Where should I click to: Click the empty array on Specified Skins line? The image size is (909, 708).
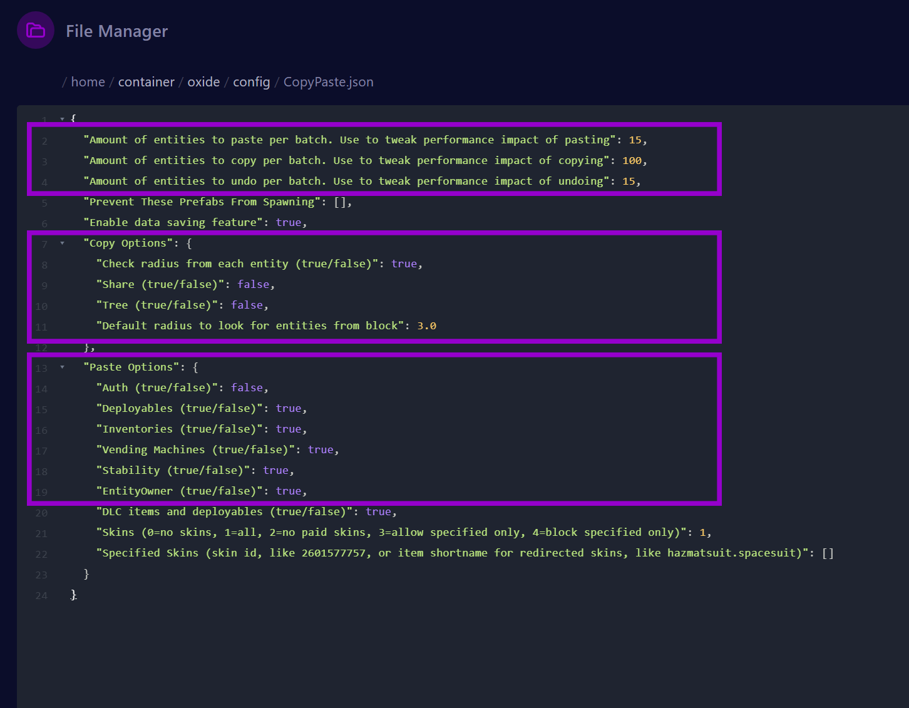[x=828, y=553]
